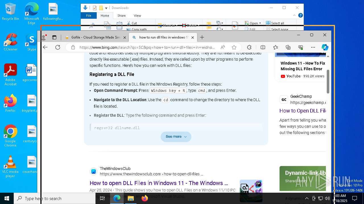Open Microsoft Edge desktop shortcut
The image size is (364, 204).
(32, 14)
